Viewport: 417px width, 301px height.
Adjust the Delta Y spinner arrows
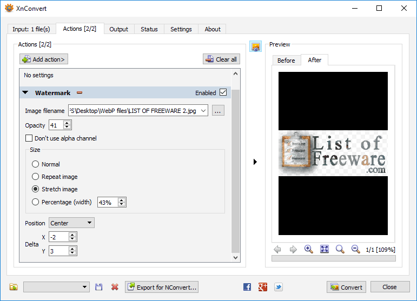click(x=72, y=251)
